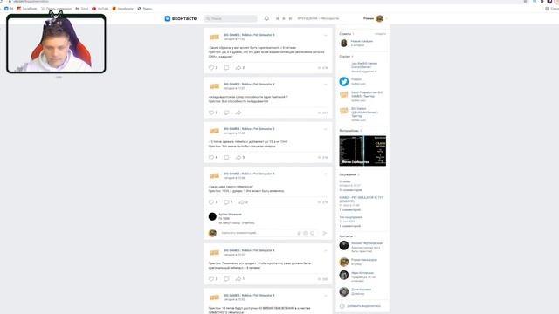Focus the VK search field
Image resolution: width=559 pixels, height=314 pixels.
pyautogui.click(x=231, y=18)
